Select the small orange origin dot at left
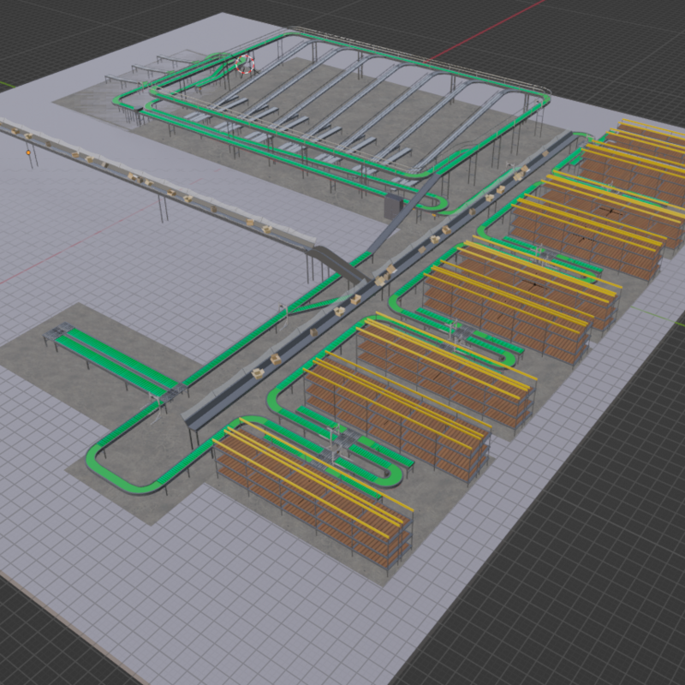685x685 pixels. coord(28,152)
